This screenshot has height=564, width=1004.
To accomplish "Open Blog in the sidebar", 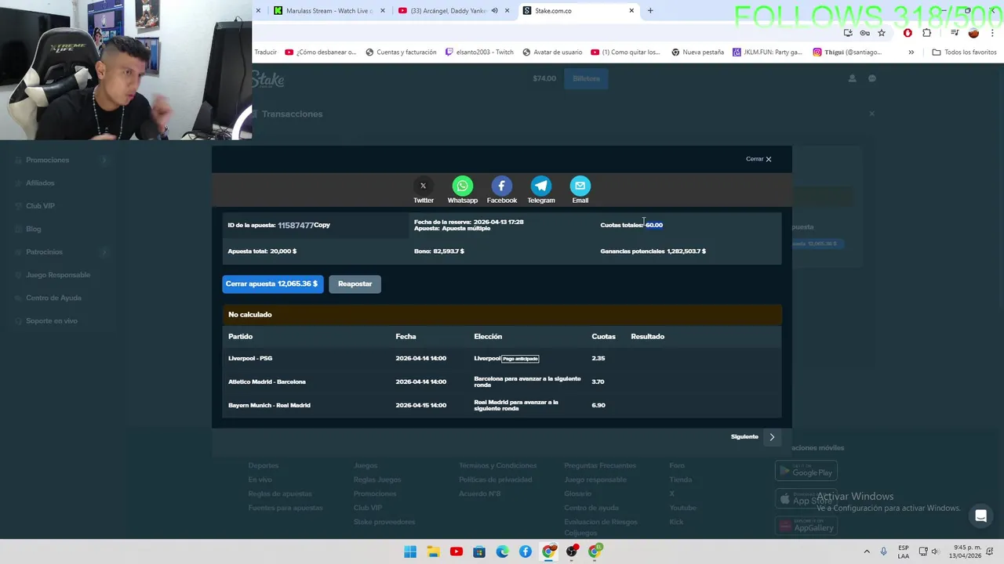I will (x=33, y=229).
